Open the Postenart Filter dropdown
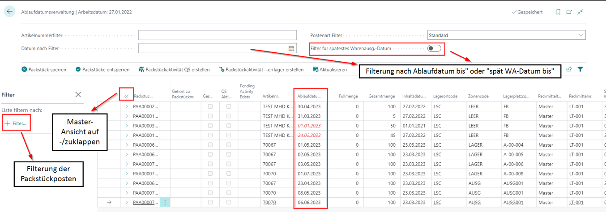The width and height of the screenshot is (606, 212). (506, 35)
